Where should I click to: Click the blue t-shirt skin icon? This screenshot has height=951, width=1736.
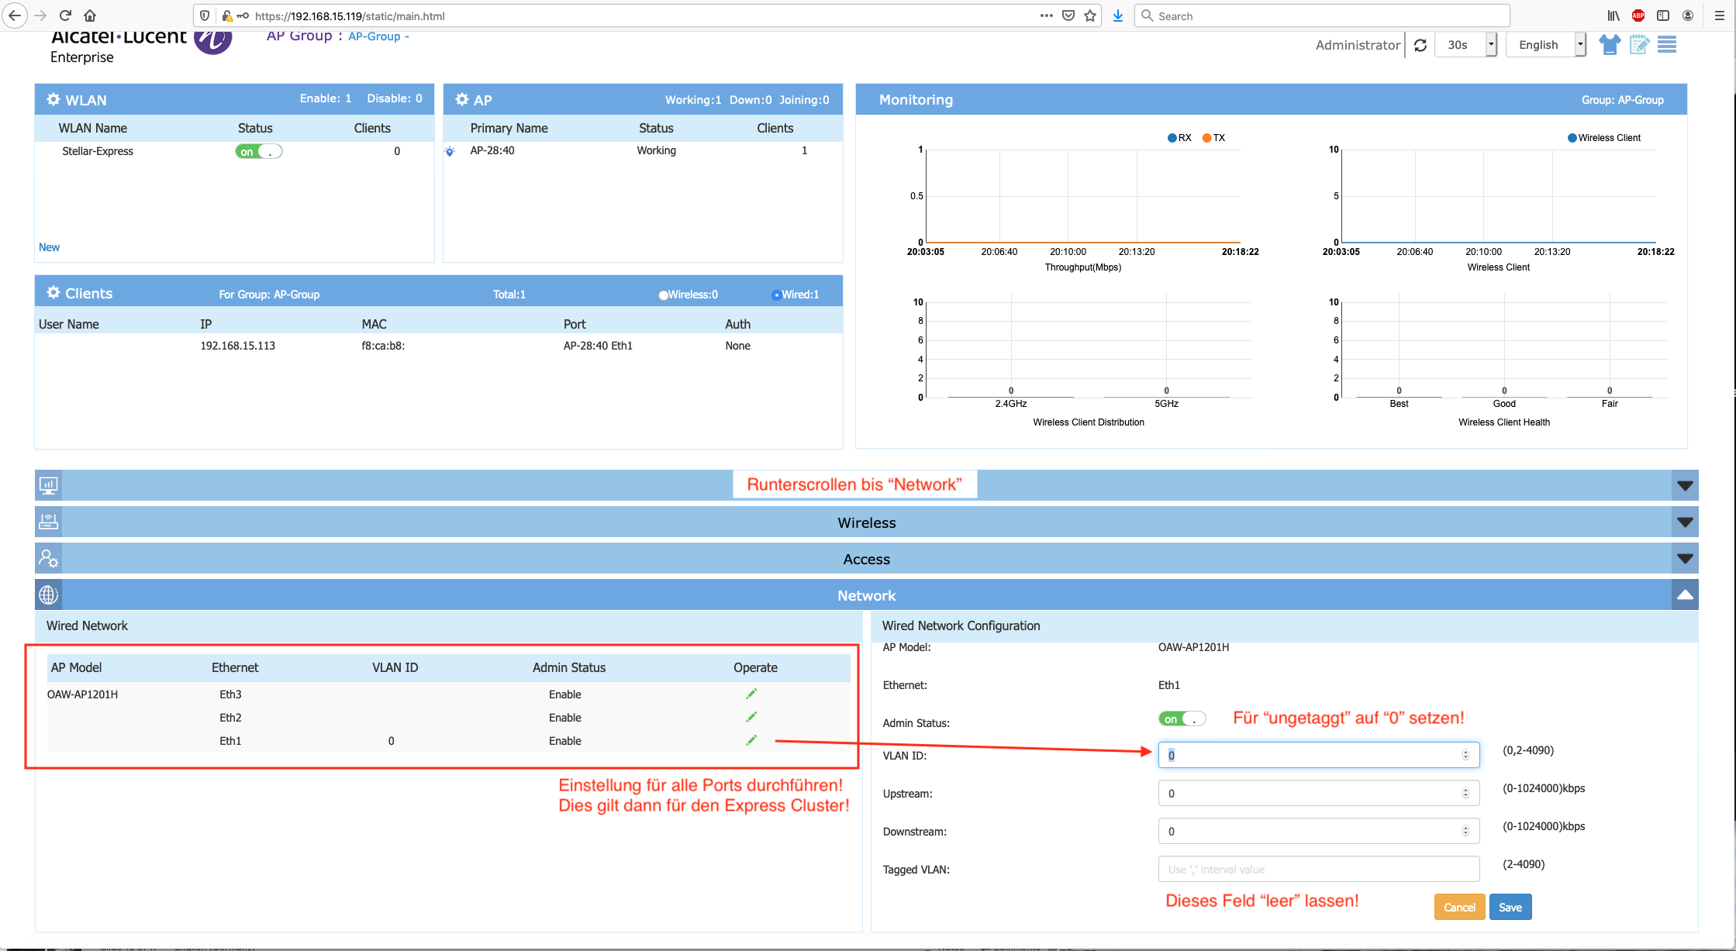pyautogui.click(x=1610, y=45)
